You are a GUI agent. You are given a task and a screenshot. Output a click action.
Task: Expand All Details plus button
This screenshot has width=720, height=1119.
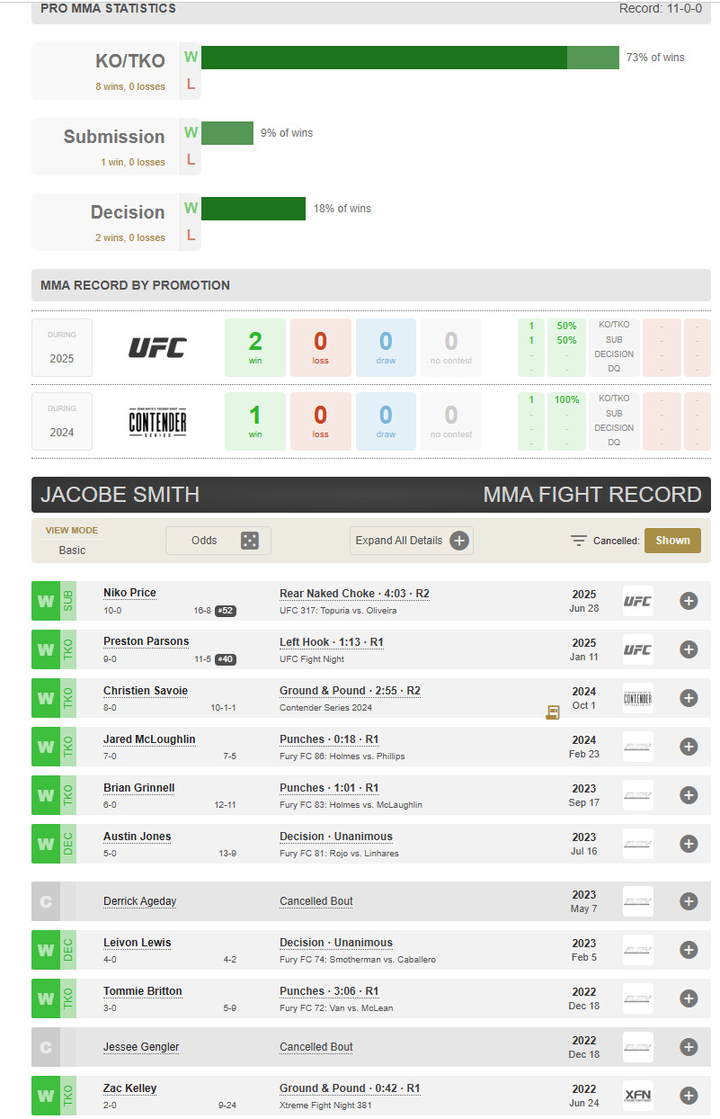(x=459, y=541)
